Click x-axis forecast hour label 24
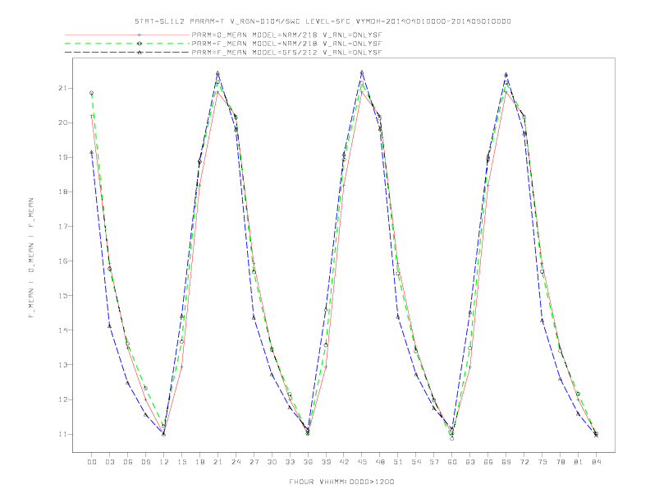The width and height of the screenshot is (650, 503). [236, 462]
